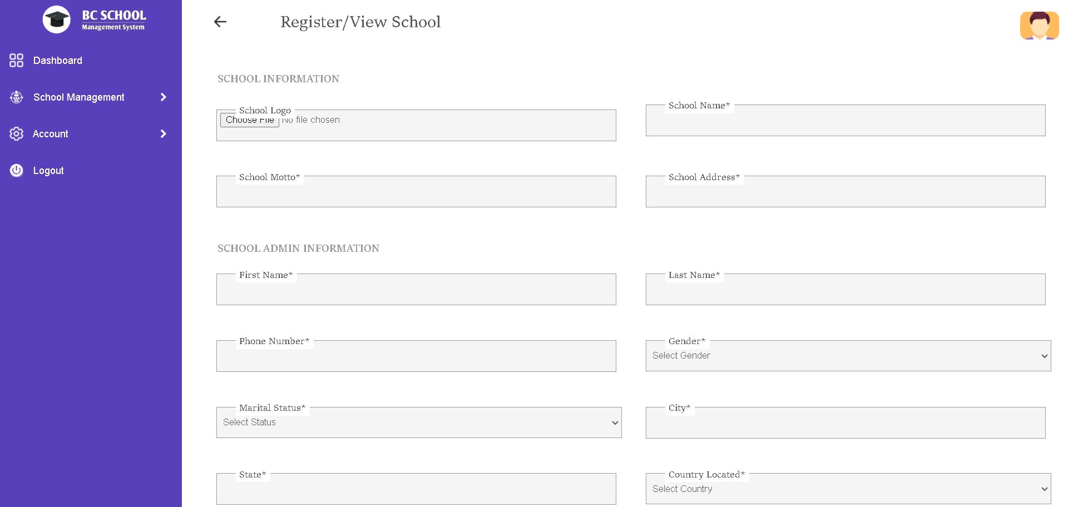1068x507 pixels.
Task: Select the Logout menu item
Action: 48,171
